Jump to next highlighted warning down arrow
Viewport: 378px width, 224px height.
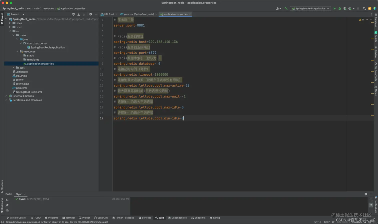coord(371,19)
